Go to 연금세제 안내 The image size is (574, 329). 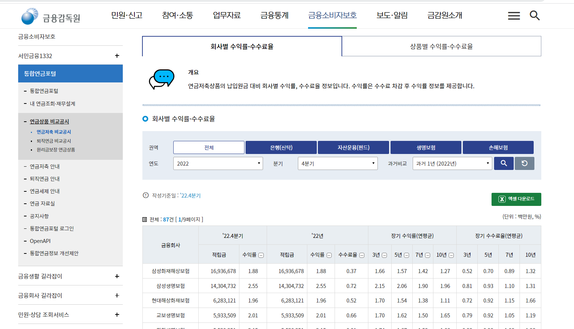(45, 191)
